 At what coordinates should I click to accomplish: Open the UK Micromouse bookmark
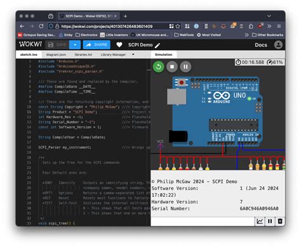click(x=150, y=35)
